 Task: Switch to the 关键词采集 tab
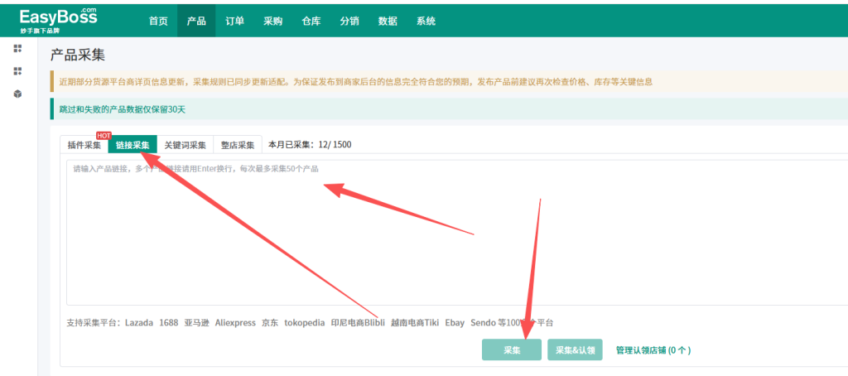(185, 145)
